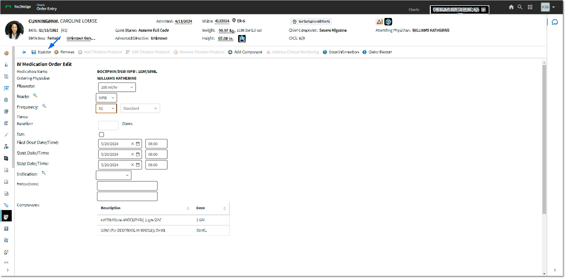Open the Indication dropdown
565x278 pixels.
pyautogui.click(x=114, y=175)
